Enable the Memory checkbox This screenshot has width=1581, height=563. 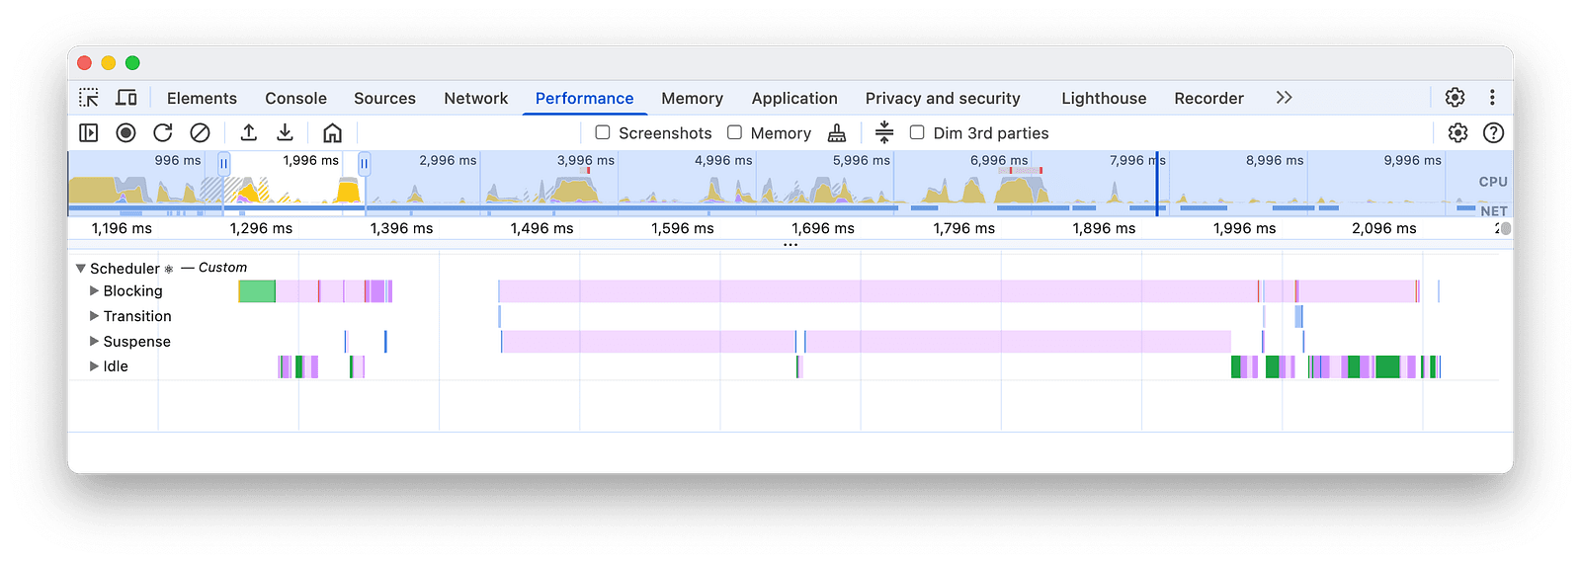734,132
